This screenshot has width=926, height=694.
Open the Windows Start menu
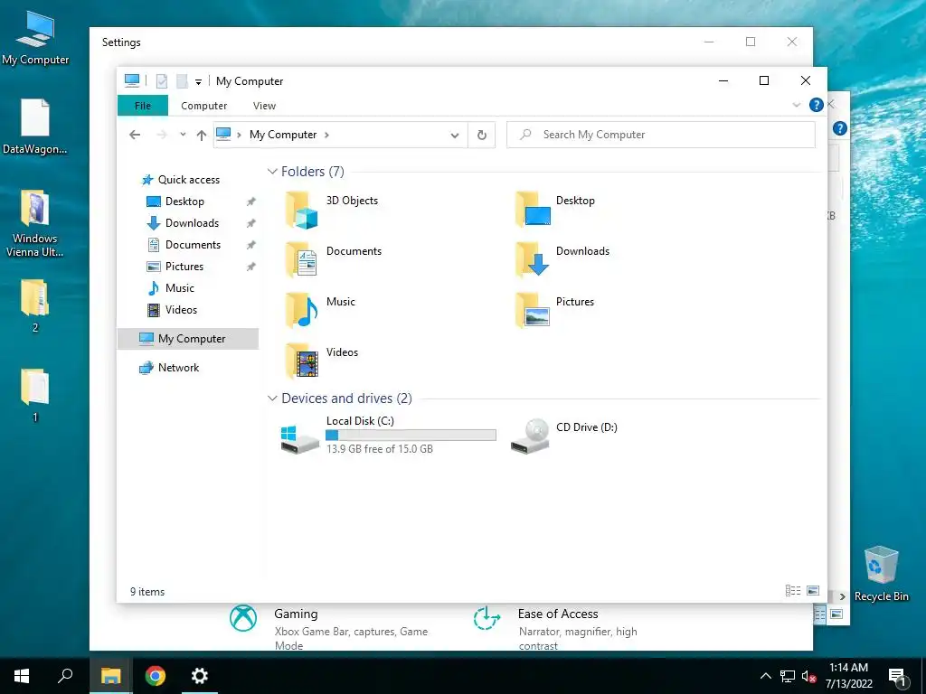pos(22,676)
